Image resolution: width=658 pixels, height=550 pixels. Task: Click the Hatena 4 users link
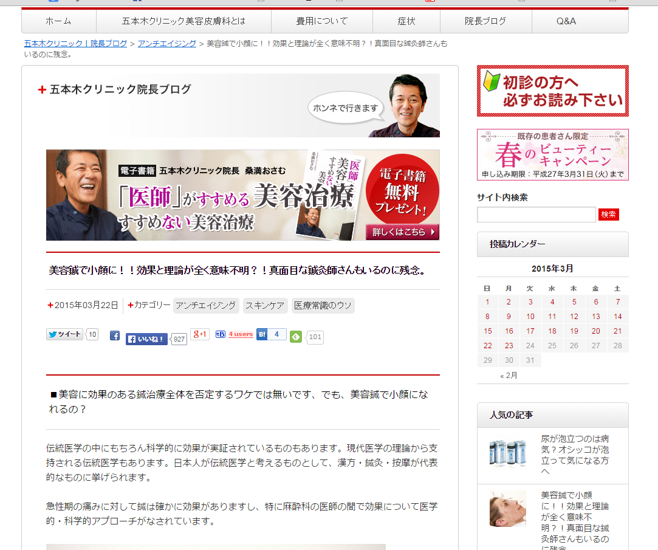click(240, 334)
